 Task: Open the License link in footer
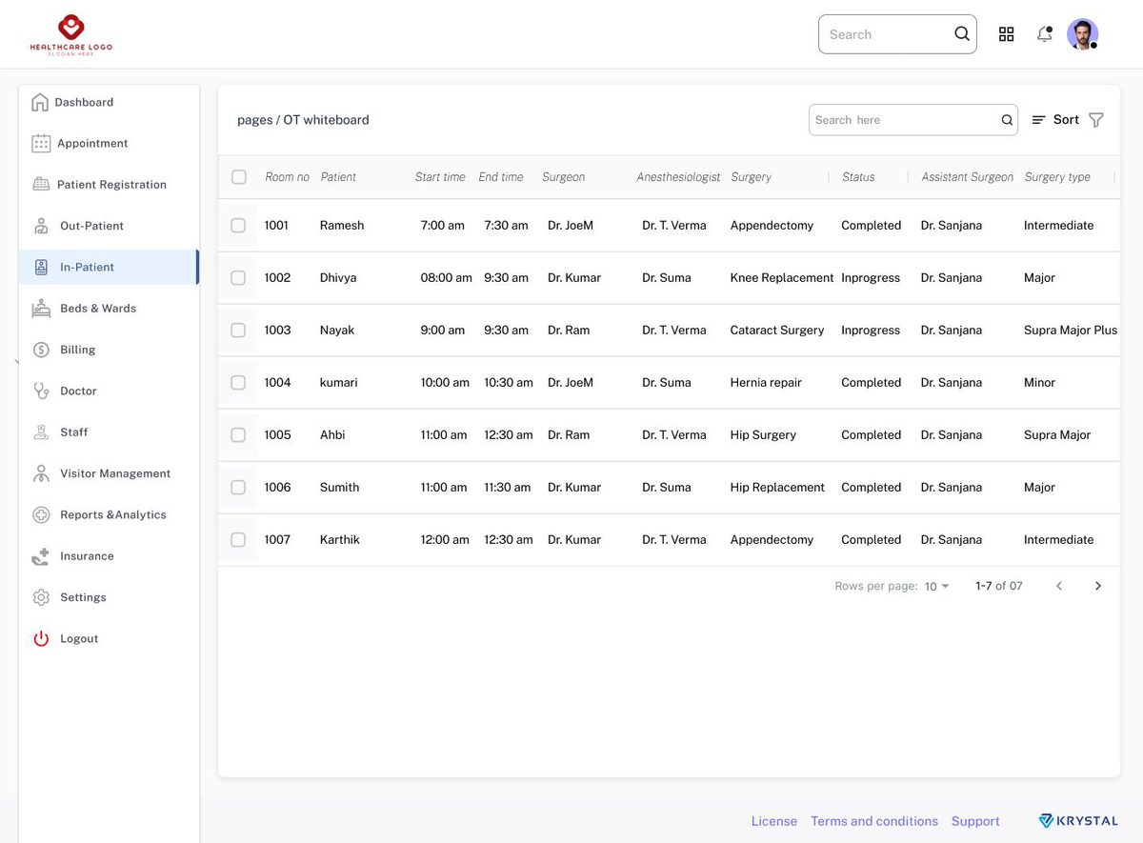[x=774, y=821]
